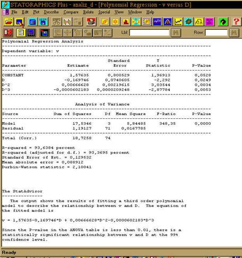The width and height of the screenshot is (242, 258).
Task: Click the cyan crosshair target icon
Action: pyautogui.click(x=188, y=22)
